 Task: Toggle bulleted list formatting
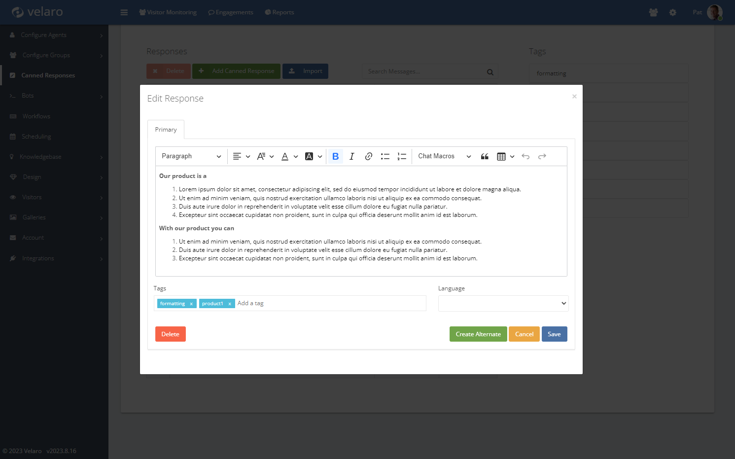[385, 156]
